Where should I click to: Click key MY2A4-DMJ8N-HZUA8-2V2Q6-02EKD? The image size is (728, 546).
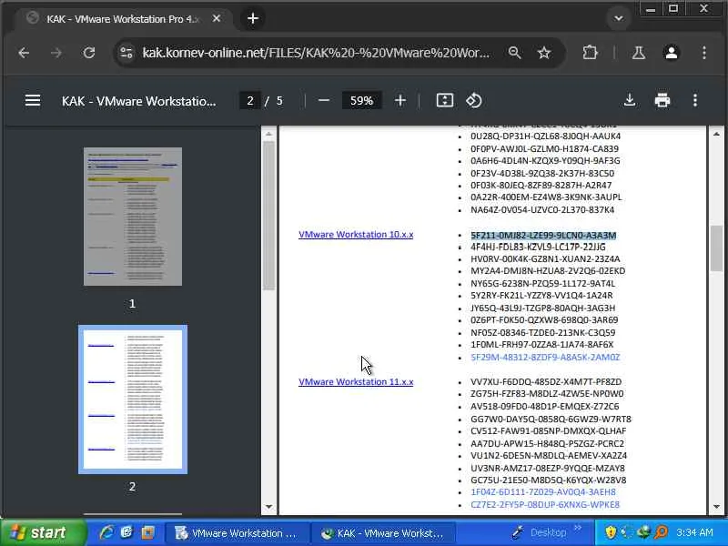548,270
